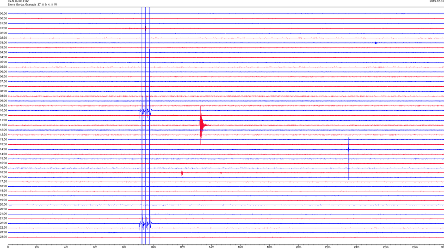
Task: Select the 6m axis tick label
Action: coord(95,247)
